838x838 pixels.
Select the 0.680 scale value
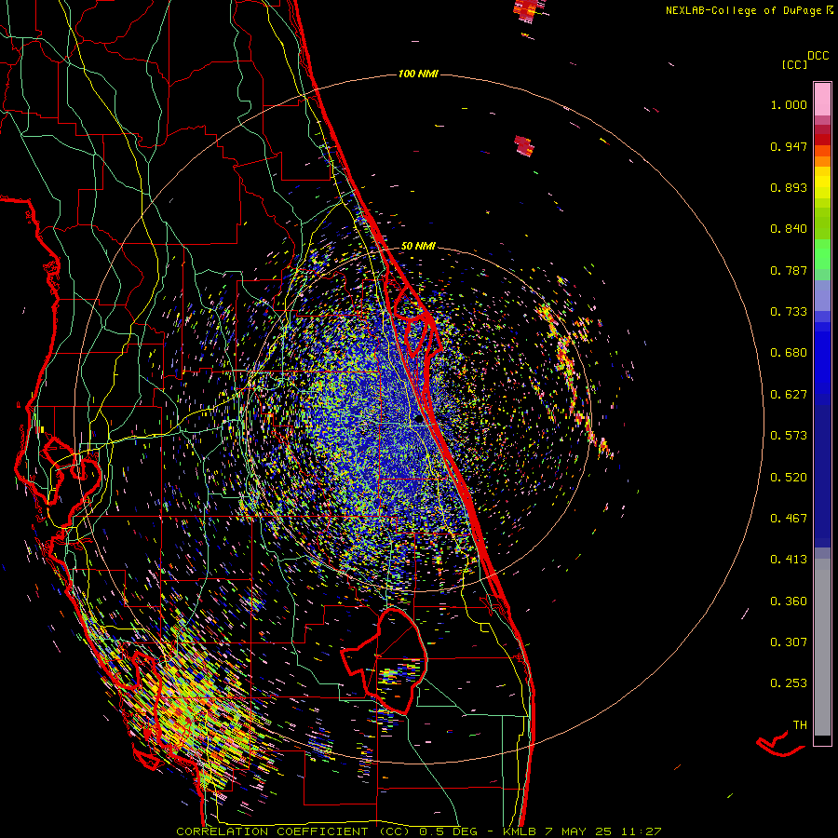pos(789,353)
